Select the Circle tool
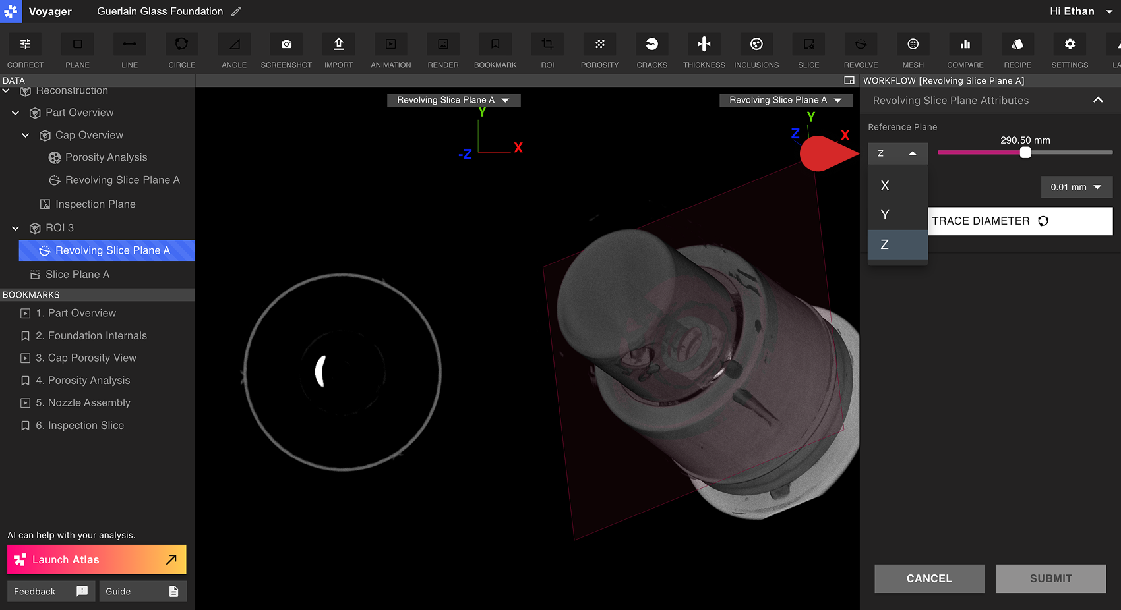 181,51
